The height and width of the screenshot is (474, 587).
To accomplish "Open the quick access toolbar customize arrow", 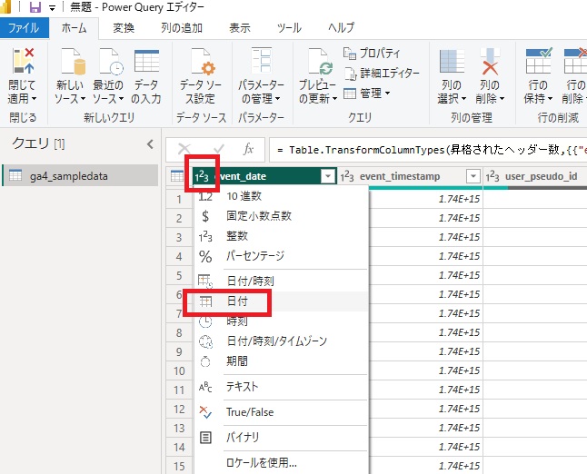I will point(53,7).
